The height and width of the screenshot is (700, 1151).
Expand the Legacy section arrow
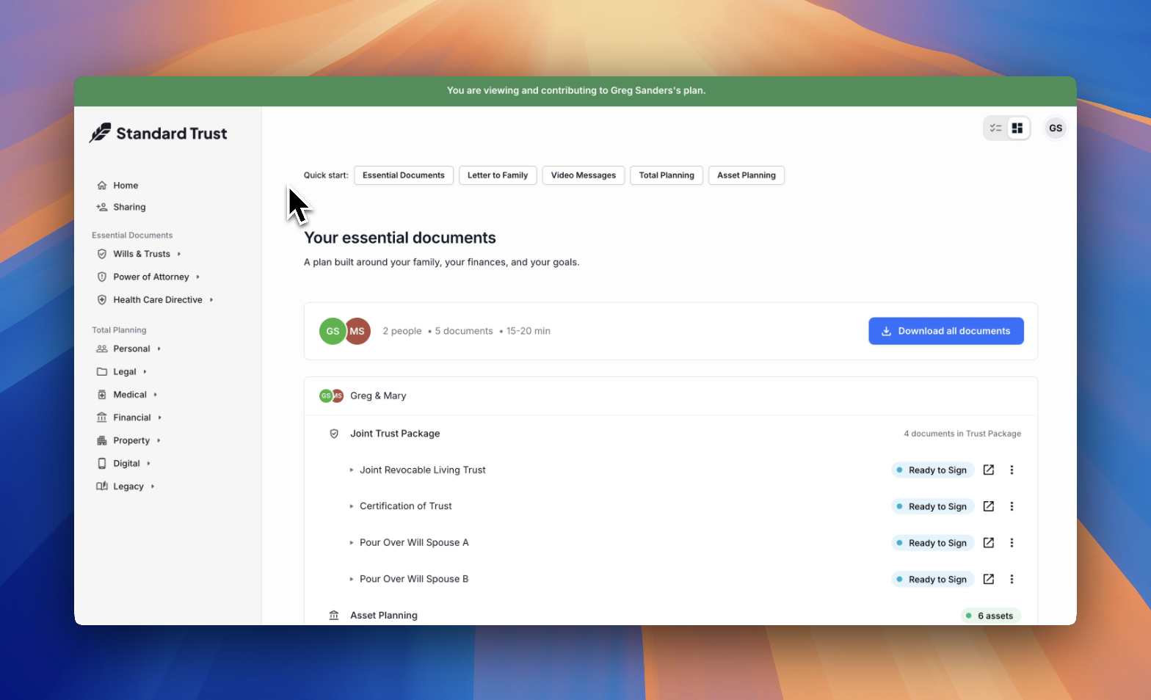(153, 486)
